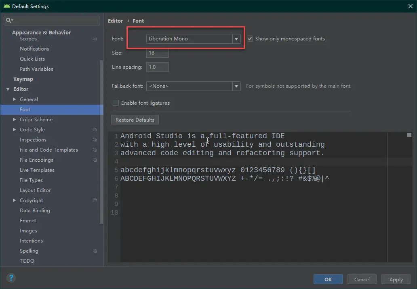Open the Live Templates settings page
This screenshot has width=417, height=289.
pos(37,170)
